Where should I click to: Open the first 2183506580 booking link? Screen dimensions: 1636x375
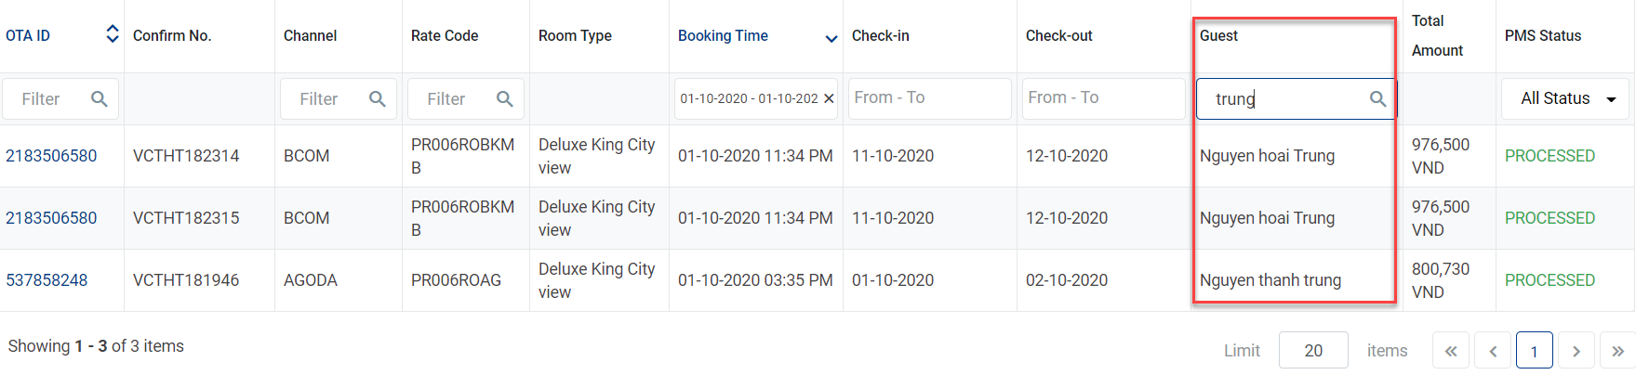[51, 156]
